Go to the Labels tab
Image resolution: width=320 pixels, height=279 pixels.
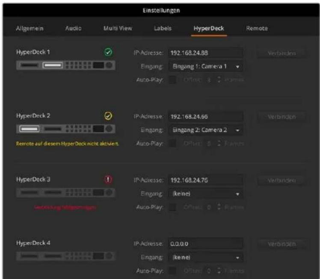click(x=163, y=28)
